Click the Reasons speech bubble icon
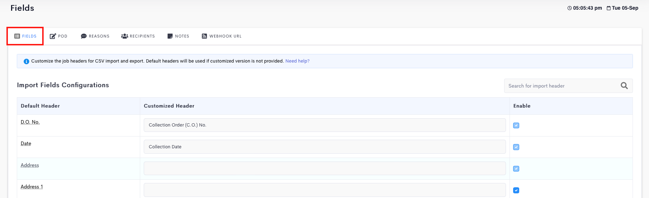Image resolution: width=649 pixels, height=198 pixels. 84,36
